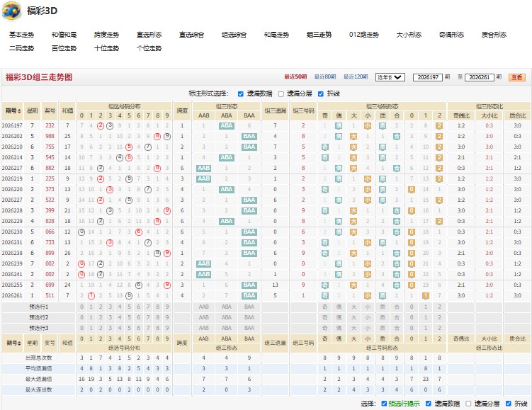The image size is (532, 410).
Task: Toggle the top 折线 checkbox
Action: point(321,94)
